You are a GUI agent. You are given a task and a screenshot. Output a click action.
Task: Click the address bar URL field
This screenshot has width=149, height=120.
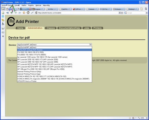point(77,13)
